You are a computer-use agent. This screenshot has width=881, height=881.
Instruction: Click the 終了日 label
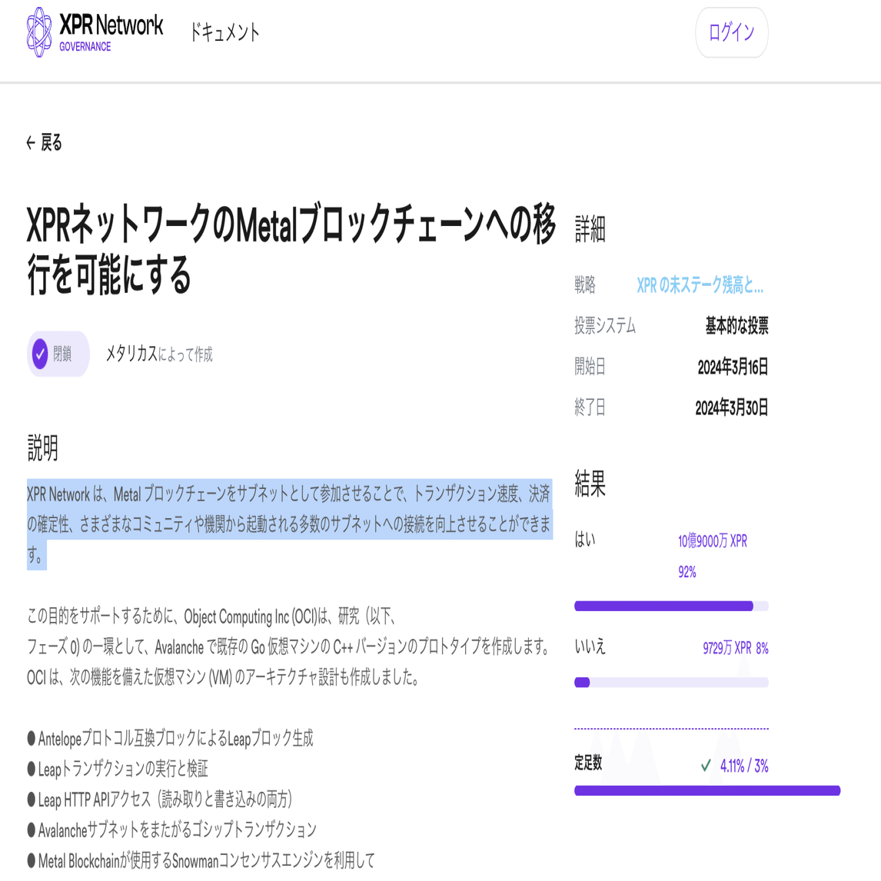(x=590, y=407)
